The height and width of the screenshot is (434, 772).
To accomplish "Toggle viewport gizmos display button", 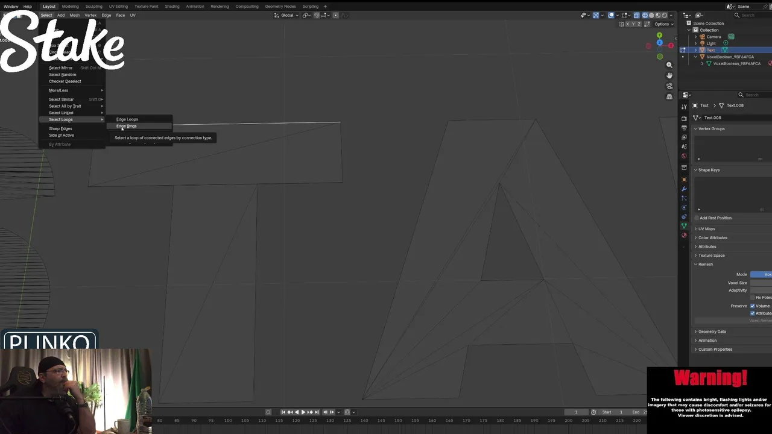I will pos(596,15).
